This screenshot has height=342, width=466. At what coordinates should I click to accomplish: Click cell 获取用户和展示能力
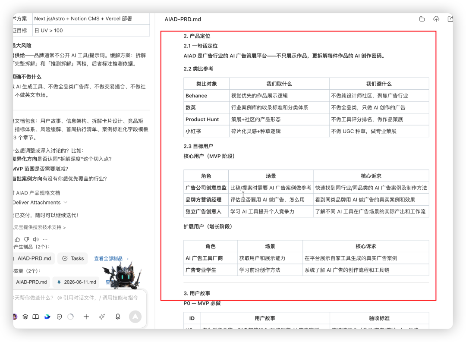(270, 258)
